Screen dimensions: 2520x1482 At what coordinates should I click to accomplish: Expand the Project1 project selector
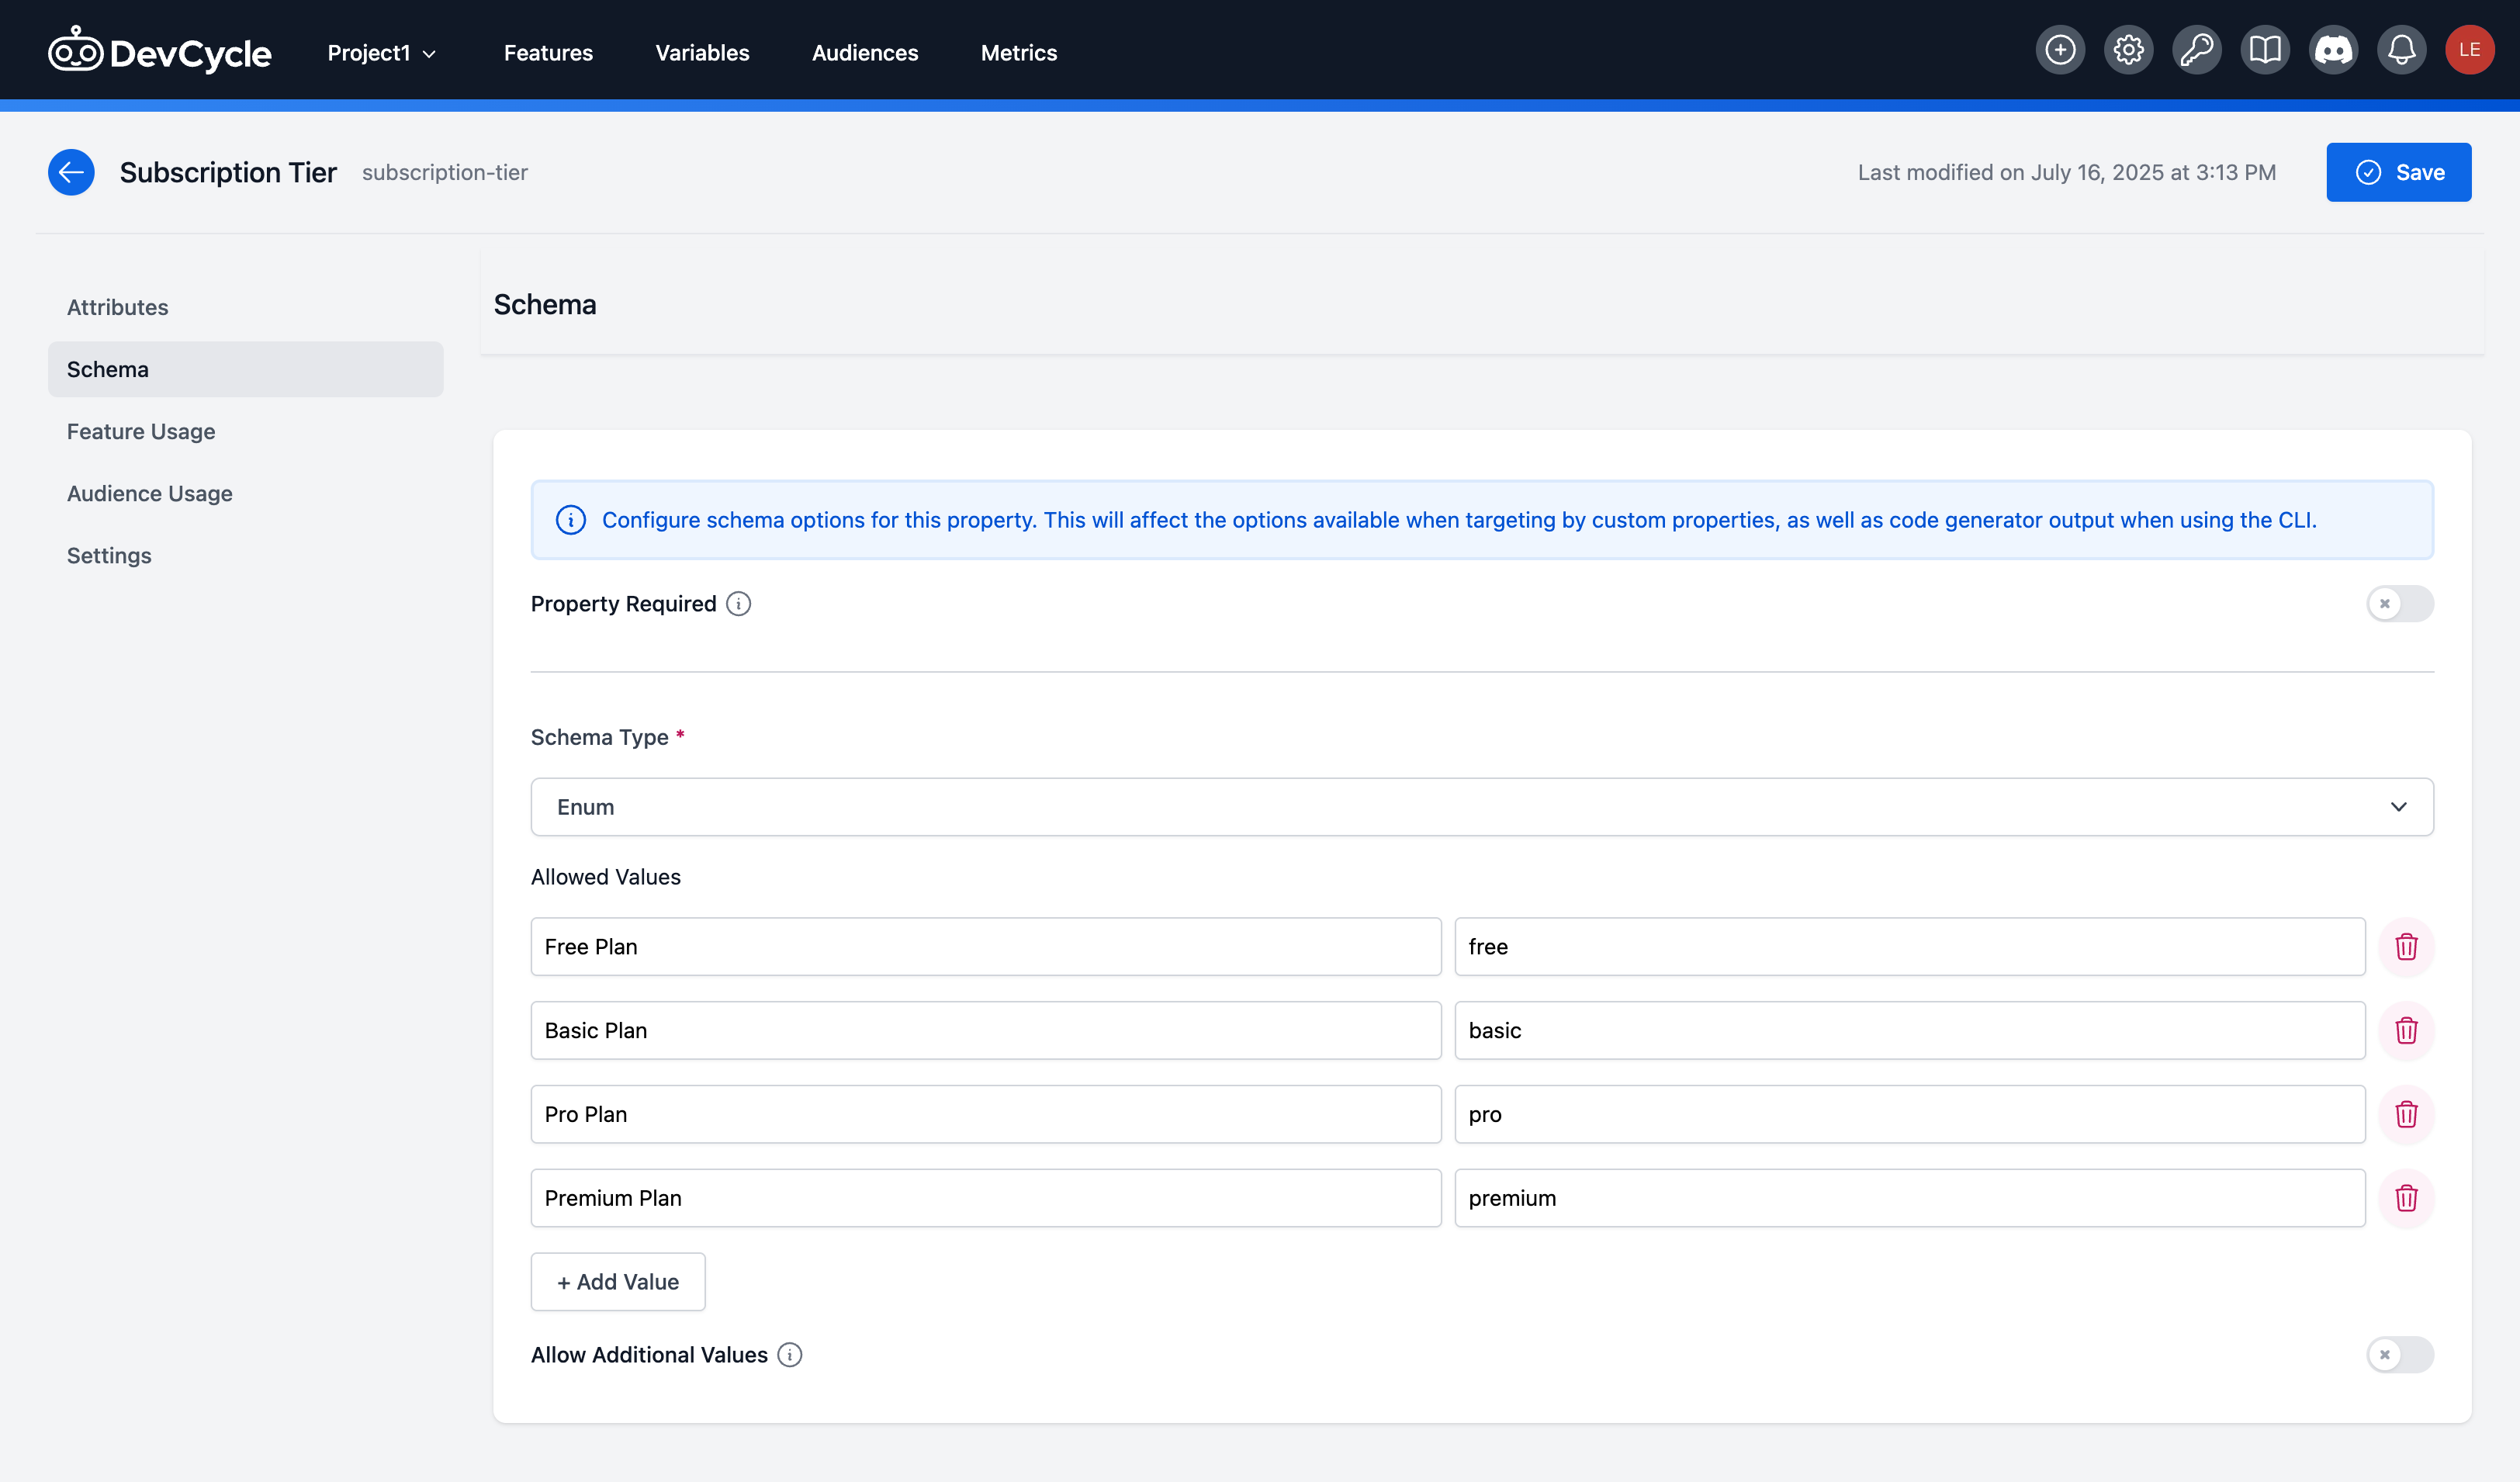381,52
